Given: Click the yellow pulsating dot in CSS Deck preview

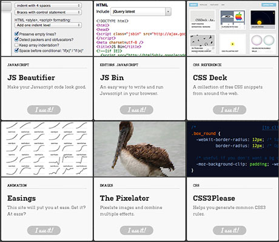Looking at the screenshot, I should click(x=232, y=44).
